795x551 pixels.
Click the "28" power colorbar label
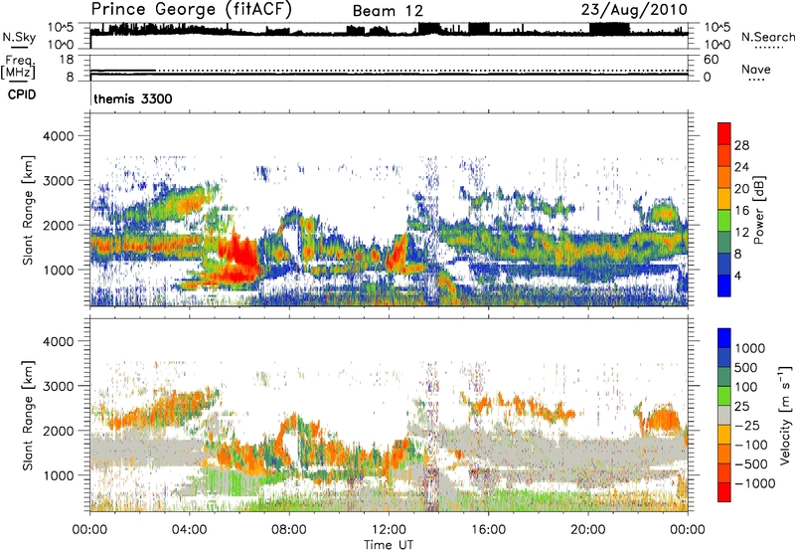coord(741,145)
